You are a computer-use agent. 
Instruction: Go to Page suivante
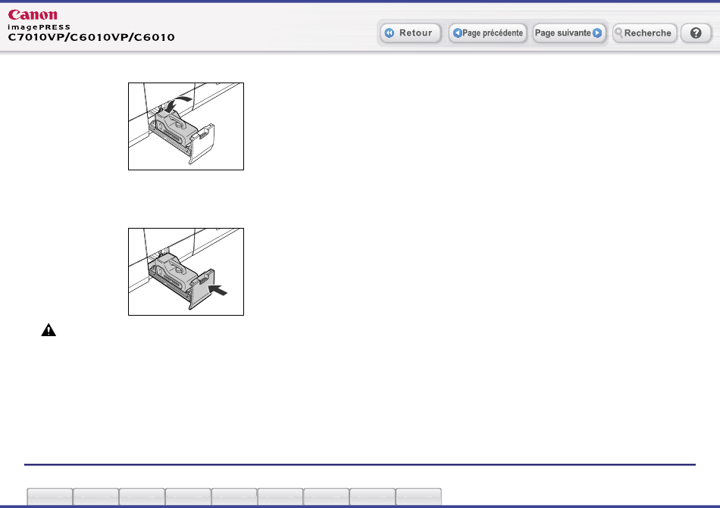point(568,33)
